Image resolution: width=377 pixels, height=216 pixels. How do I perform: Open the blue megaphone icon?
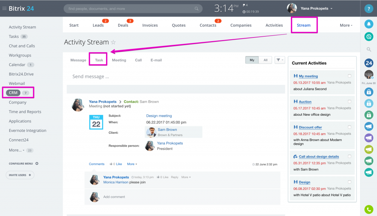click(369, 126)
